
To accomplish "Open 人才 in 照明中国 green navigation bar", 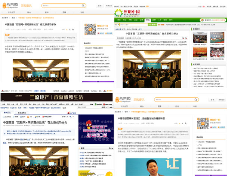I will coord(160,20).
